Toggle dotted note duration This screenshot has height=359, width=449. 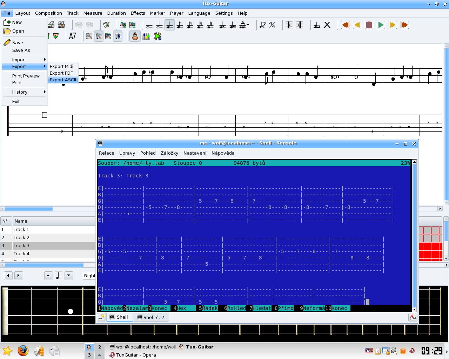tap(222, 25)
